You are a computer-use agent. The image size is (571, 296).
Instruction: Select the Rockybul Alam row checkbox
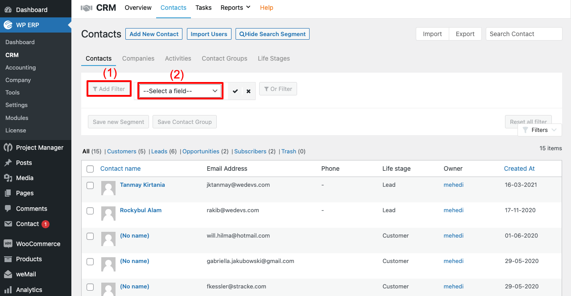(90, 211)
